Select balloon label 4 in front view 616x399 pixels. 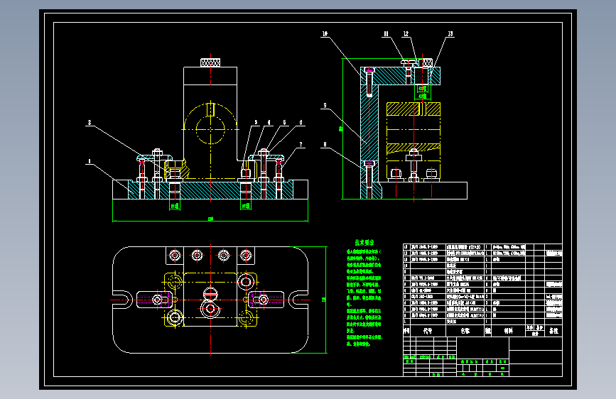269,123
